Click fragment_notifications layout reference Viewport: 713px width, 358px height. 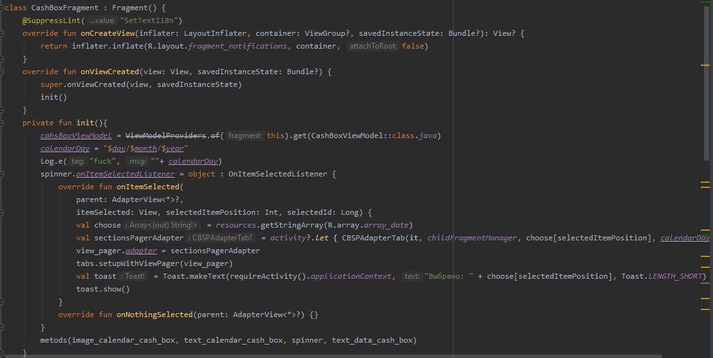tap(238, 46)
